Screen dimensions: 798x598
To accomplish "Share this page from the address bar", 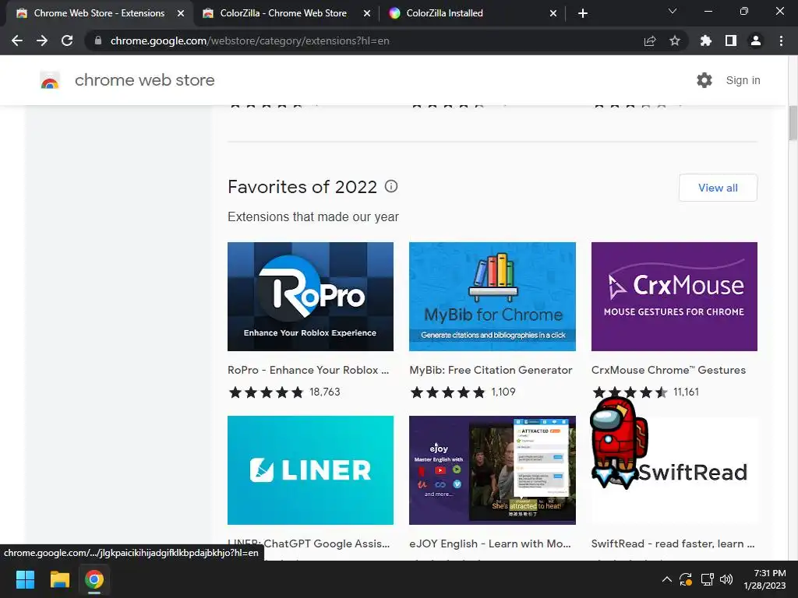I will [x=650, y=40].
